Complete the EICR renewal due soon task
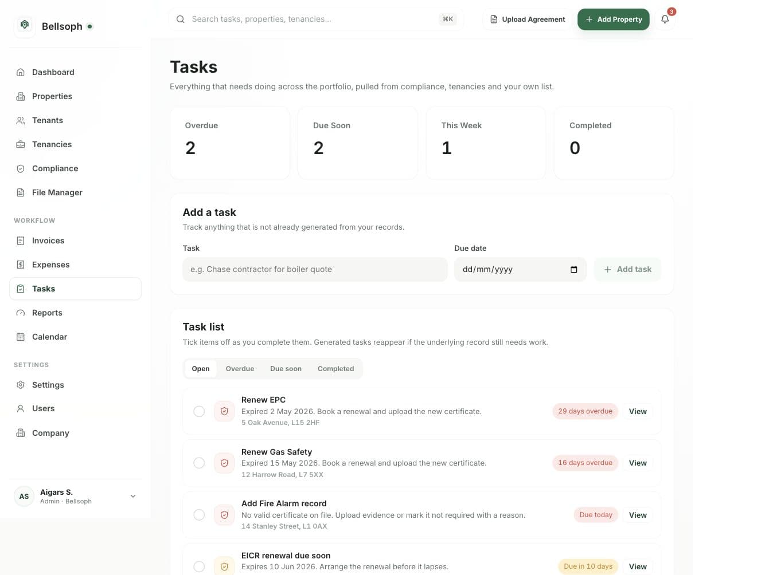Viewport: 769px width, 575px height. 199,566
